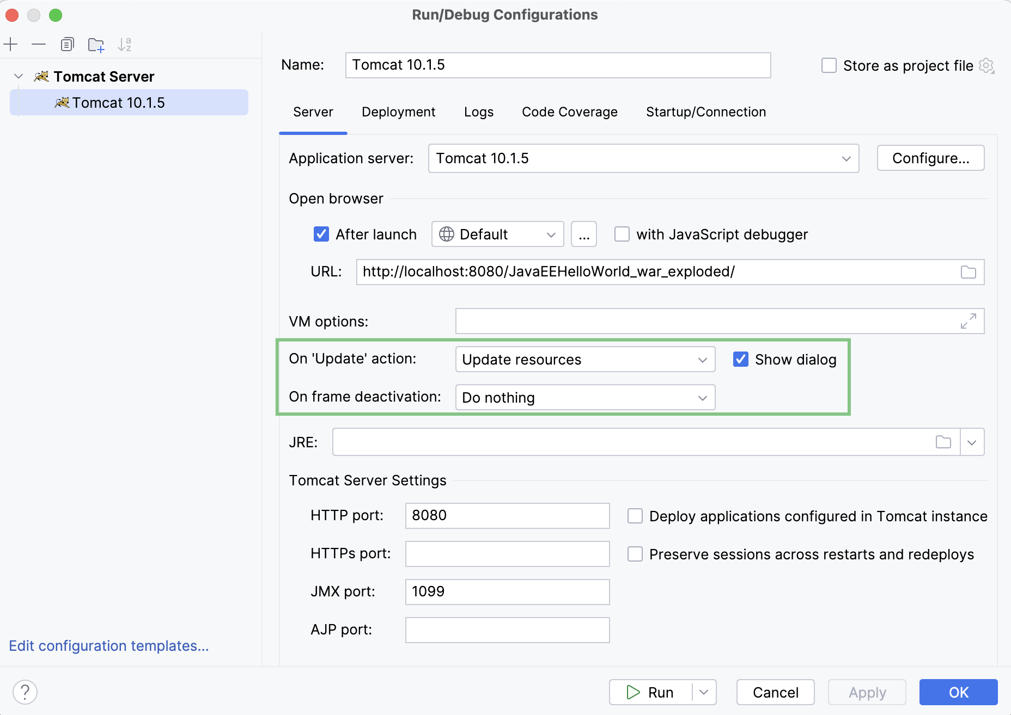Collapse Tomcat Server tree node chevron
The height and width of the screenshot is (715, 1011).
click(19, 77)
